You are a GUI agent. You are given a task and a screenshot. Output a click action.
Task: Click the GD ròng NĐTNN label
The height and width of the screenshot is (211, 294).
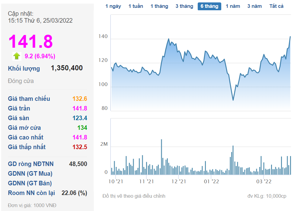(x=31, y=164)
